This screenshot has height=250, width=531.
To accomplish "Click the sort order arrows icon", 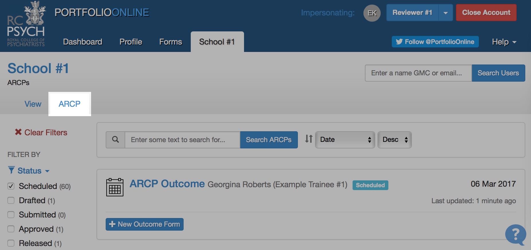I will coord(309,139).
